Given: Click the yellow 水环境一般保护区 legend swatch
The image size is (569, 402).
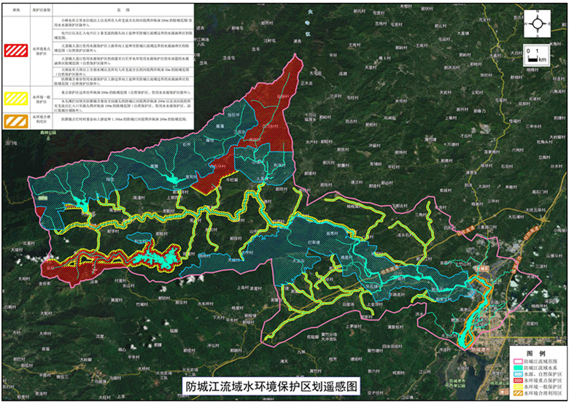Looking at the screenshot, I should pyautogui.click(x=517, y=387).
